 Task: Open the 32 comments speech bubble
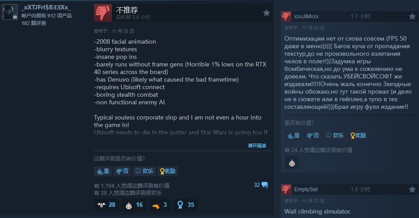(261, 185)
